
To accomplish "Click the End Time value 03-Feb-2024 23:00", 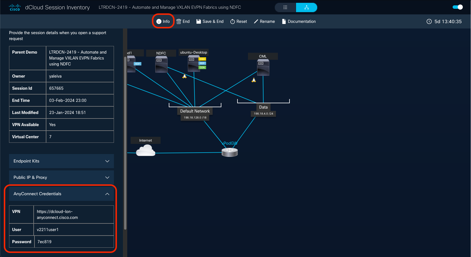I will tap(68, 100).
